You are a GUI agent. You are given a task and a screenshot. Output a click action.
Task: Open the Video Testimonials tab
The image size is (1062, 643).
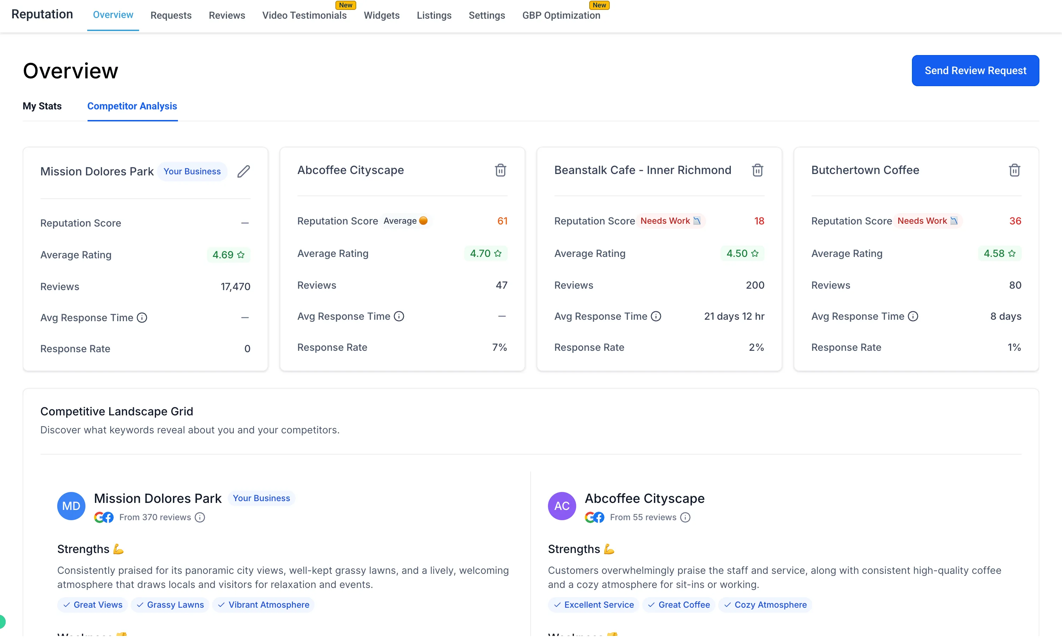point(304,16)
